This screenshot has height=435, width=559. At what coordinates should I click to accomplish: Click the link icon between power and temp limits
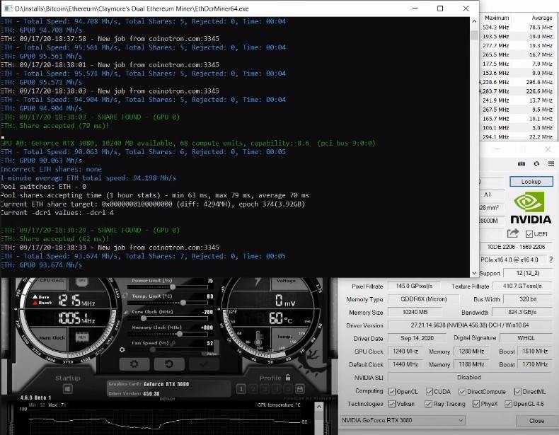click(x=125, y=296)
